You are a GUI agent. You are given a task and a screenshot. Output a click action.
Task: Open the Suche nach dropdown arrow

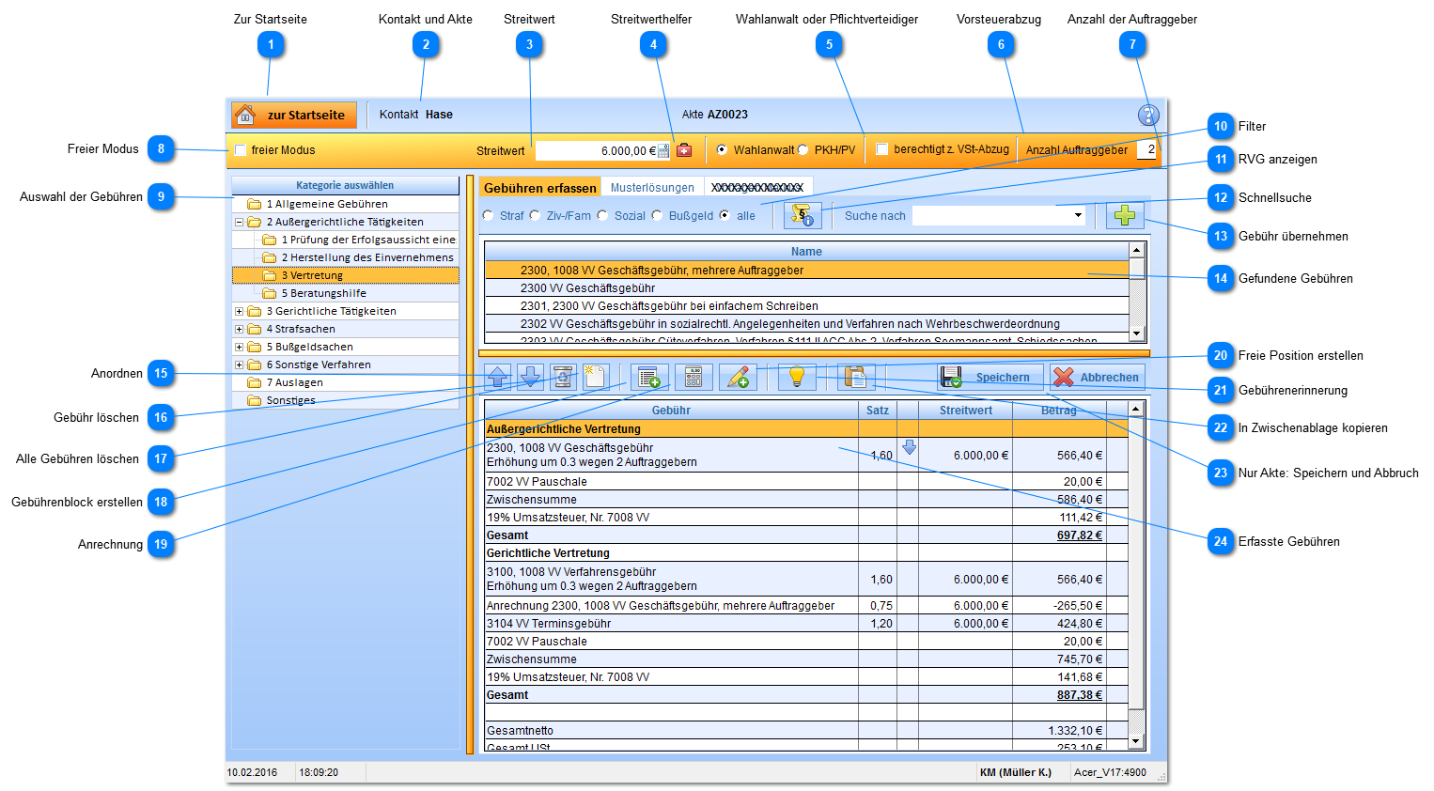tap(1078, 216)
